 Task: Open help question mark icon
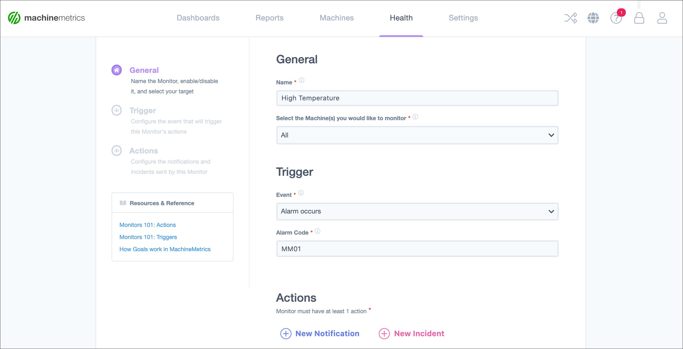click(616, 18)
